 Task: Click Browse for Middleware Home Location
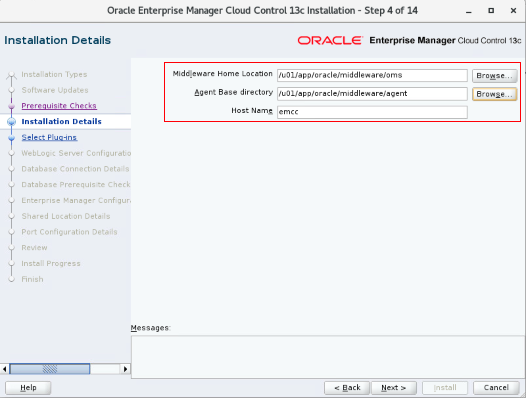pyautogui.click(x=494, y=76)
